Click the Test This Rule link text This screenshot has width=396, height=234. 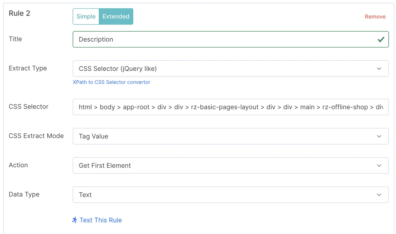[x=101, y=220]
